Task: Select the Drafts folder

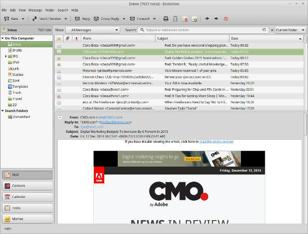Action: 17,51
